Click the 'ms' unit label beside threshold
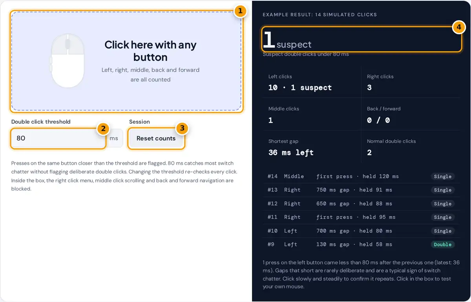471x302 pixels. (114, 138)
